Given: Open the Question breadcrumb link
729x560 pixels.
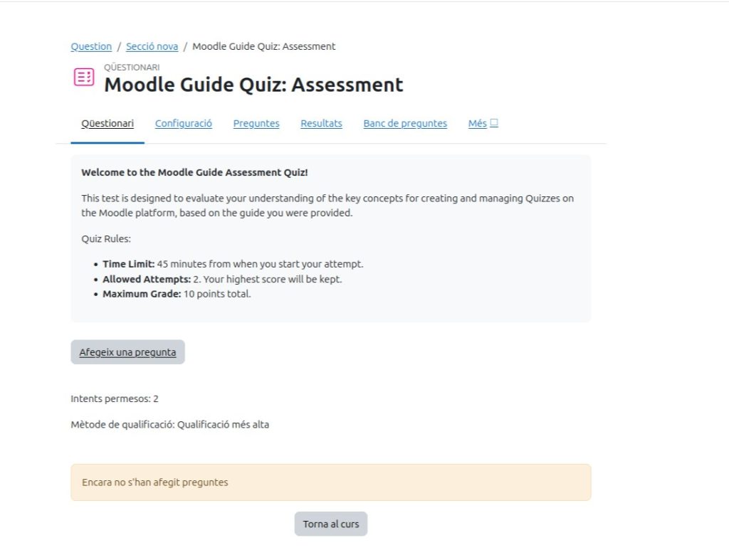Looking at the screenshot, I should click(91, 47).
